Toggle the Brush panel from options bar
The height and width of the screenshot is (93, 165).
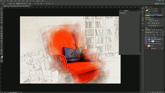pyautogui.click(x=11, y=4)
